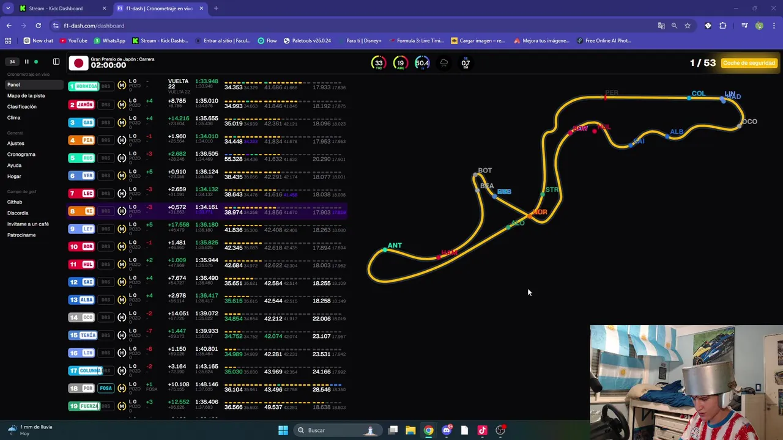Click the FOSA pit indicator in row 18
783x440 pixels.
(x=106, y=388)
